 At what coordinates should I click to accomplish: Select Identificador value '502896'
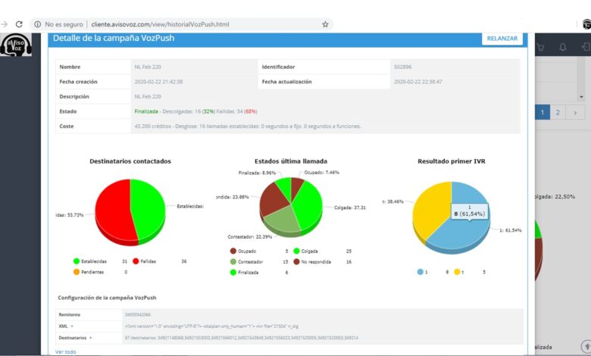pos(402,67)
